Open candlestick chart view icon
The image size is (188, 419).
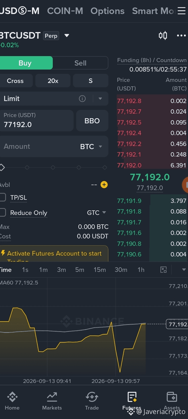163,35
